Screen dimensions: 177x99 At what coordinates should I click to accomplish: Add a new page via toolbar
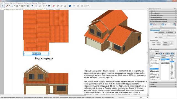pyautogui.click(x=74, y=6)
